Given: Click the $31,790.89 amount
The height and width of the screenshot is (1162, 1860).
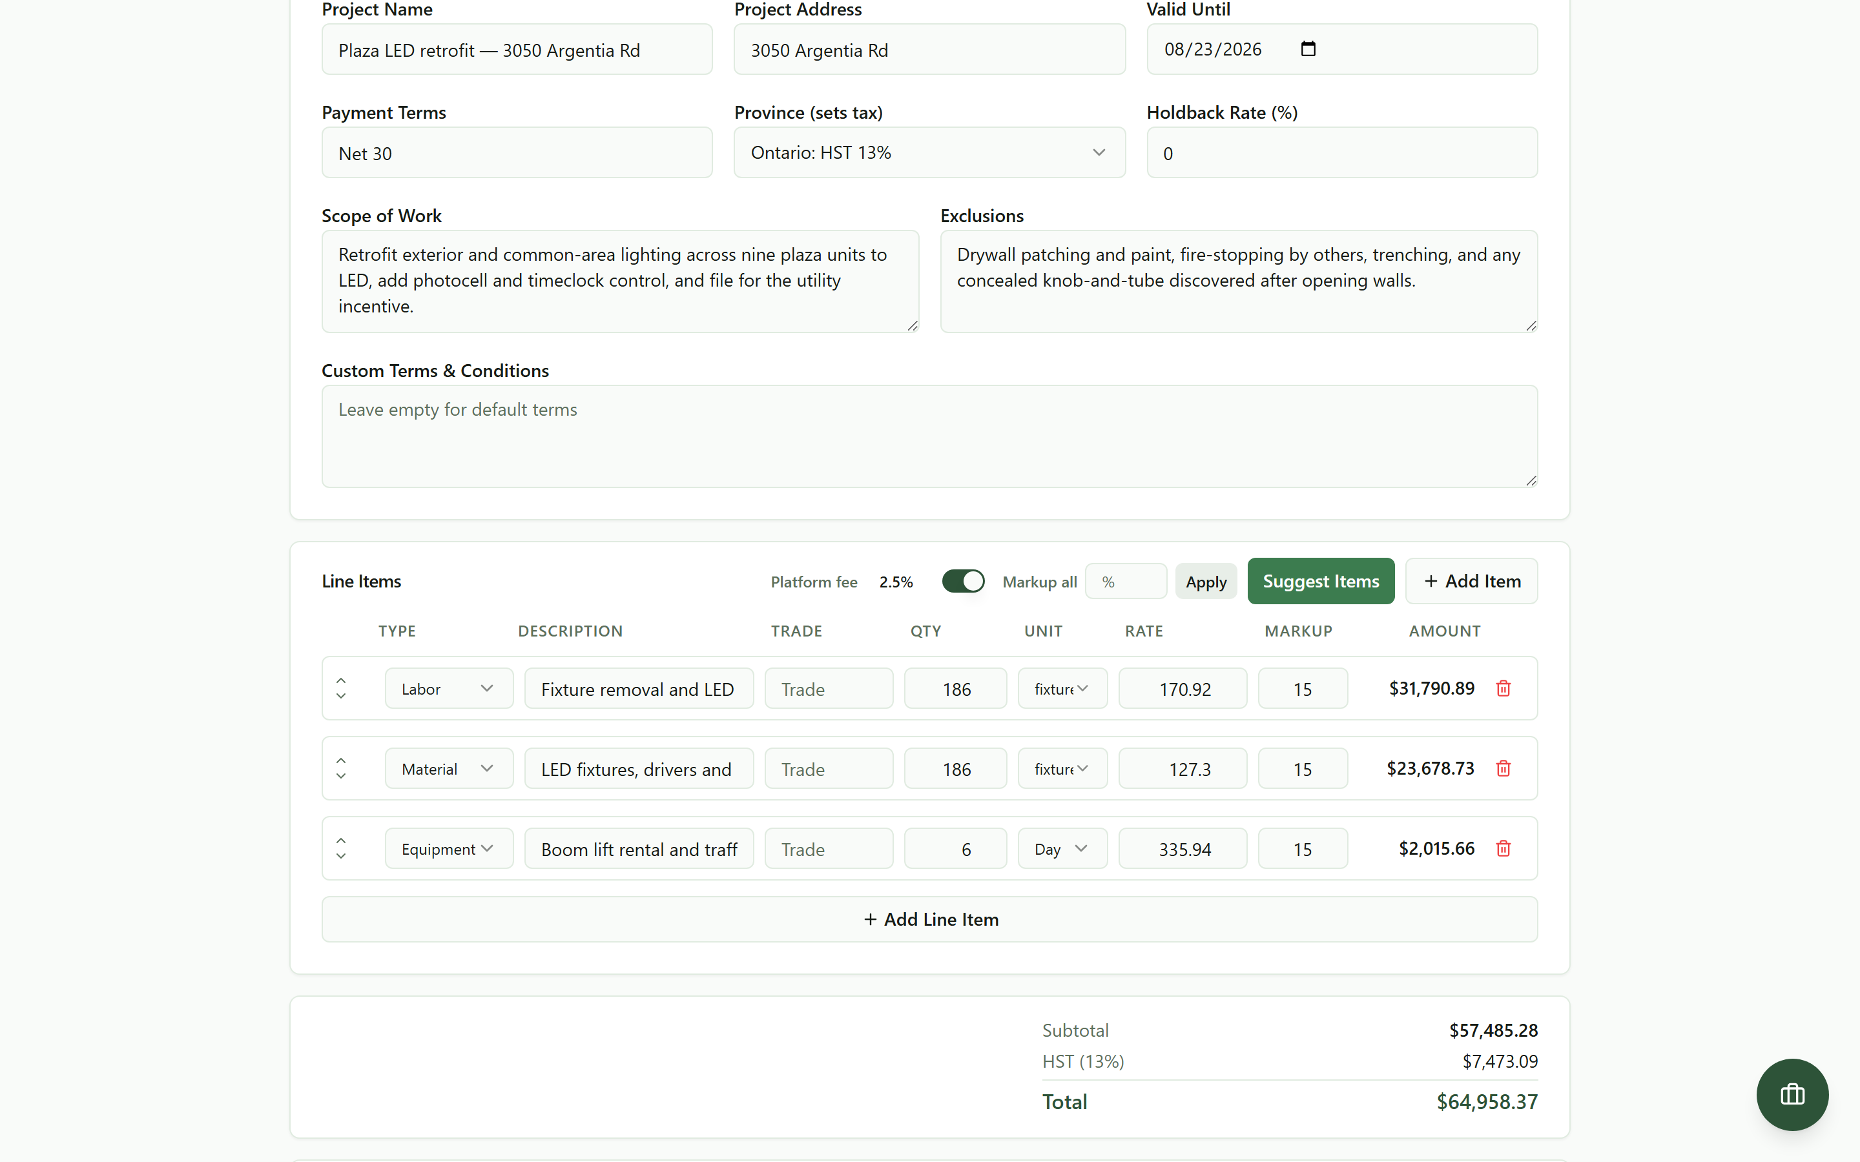Looking at the screenshot, I should pyautogui.click(x=1431, y=689).
